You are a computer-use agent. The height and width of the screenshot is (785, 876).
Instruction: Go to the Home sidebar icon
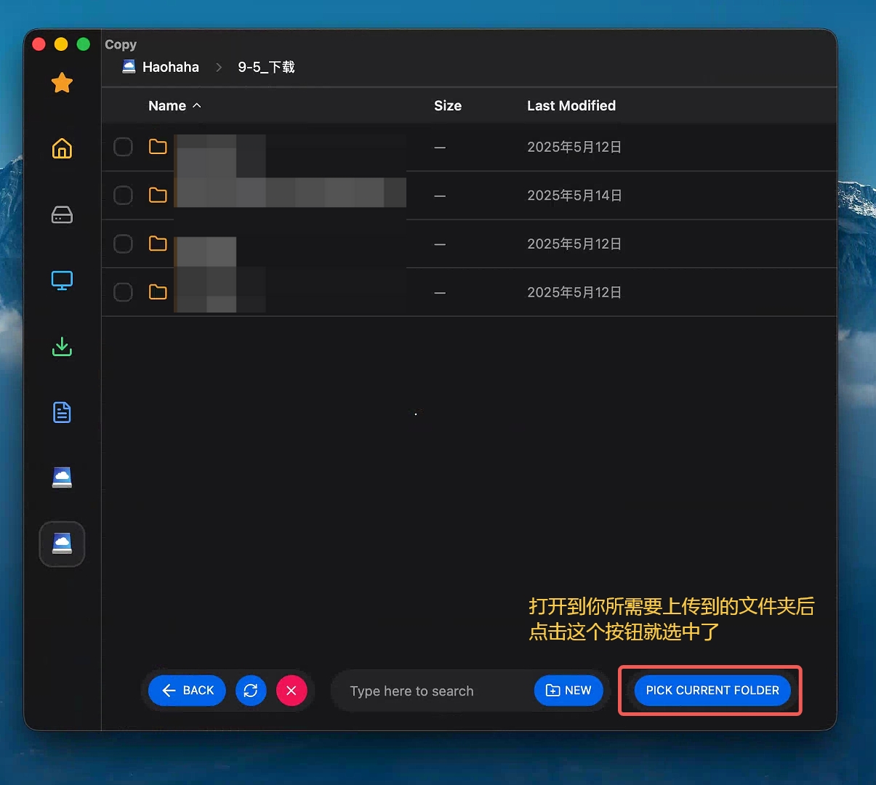(x=62, y=148)
